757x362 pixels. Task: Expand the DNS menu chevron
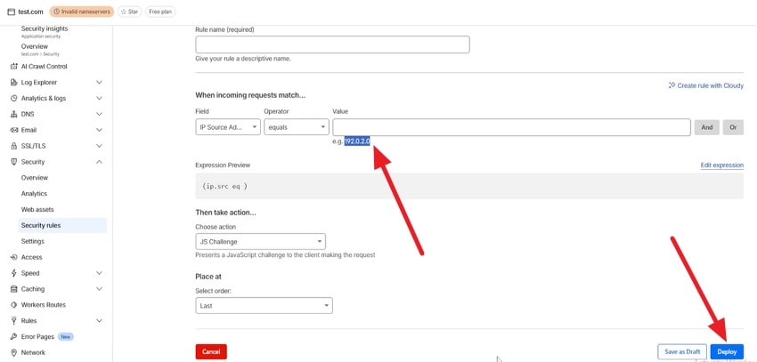[x=99, y=114]
